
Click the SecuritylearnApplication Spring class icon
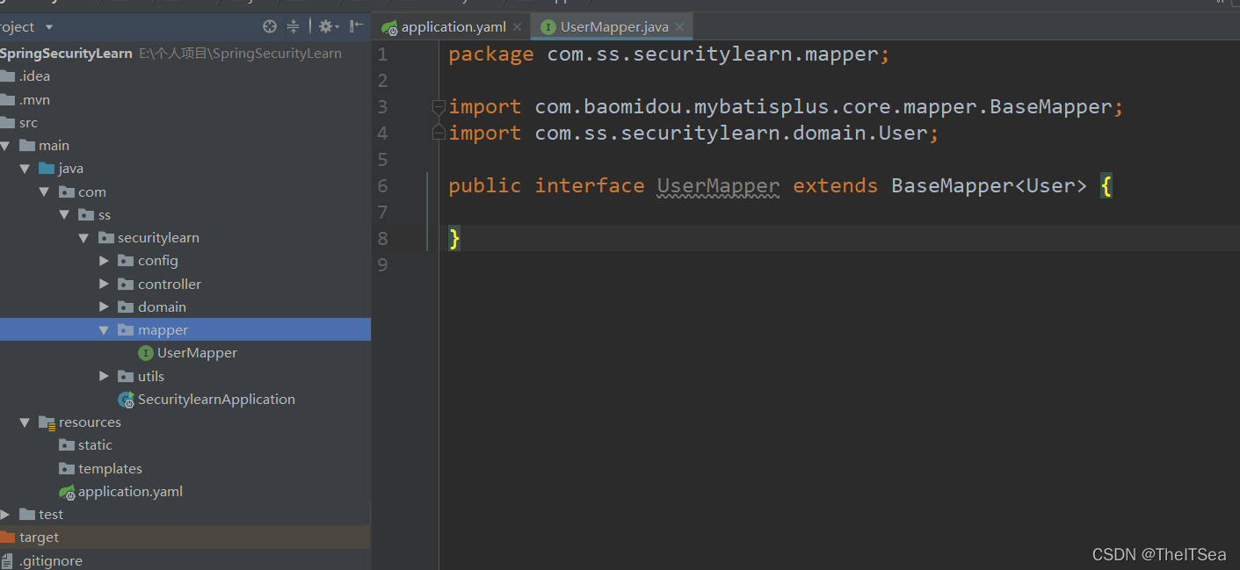pos(127,400)
